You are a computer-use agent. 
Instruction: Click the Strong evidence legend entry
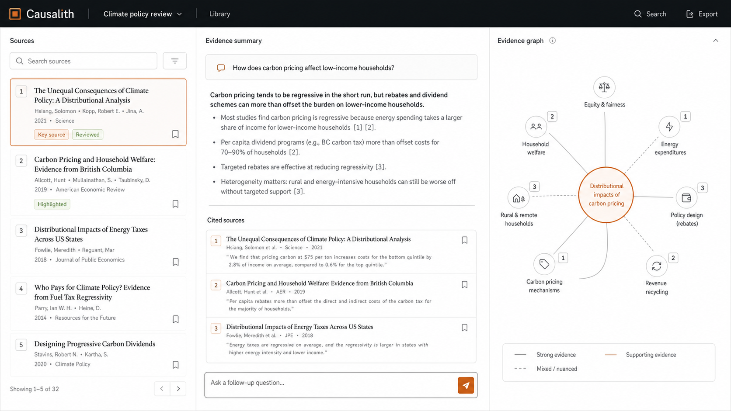tap(545, 355)
